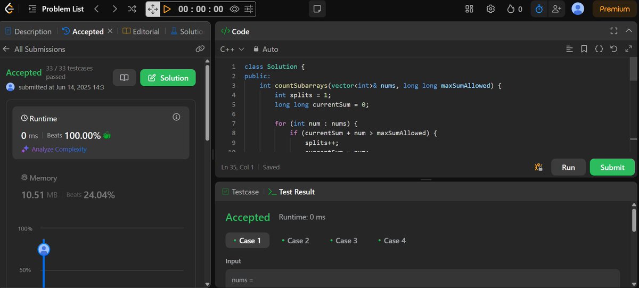Collapse the Code panel chevron
This screenshot has width=639, height=288.
click(x=628, y=31)
